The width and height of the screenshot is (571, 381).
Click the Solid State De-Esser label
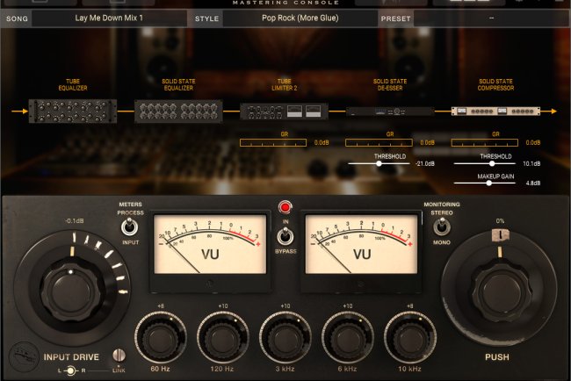coord(390,84)
